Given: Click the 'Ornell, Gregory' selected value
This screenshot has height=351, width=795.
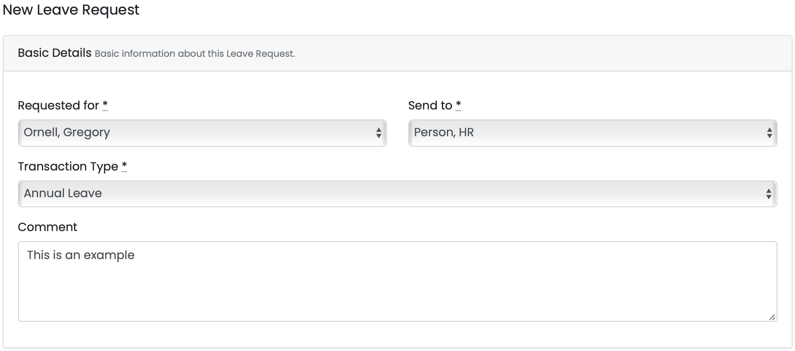Looking at the screenshot, I should point(67,132).
